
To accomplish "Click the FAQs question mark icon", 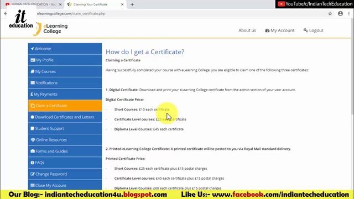I will 32,163.
